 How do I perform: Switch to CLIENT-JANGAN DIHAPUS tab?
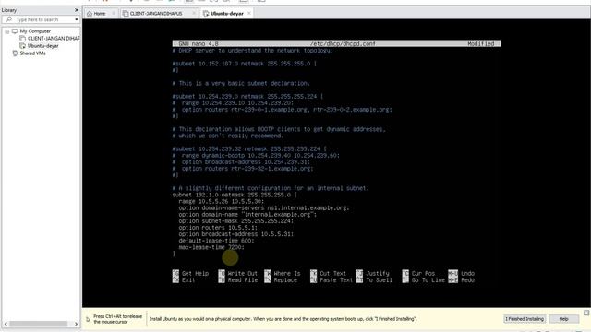156,14
